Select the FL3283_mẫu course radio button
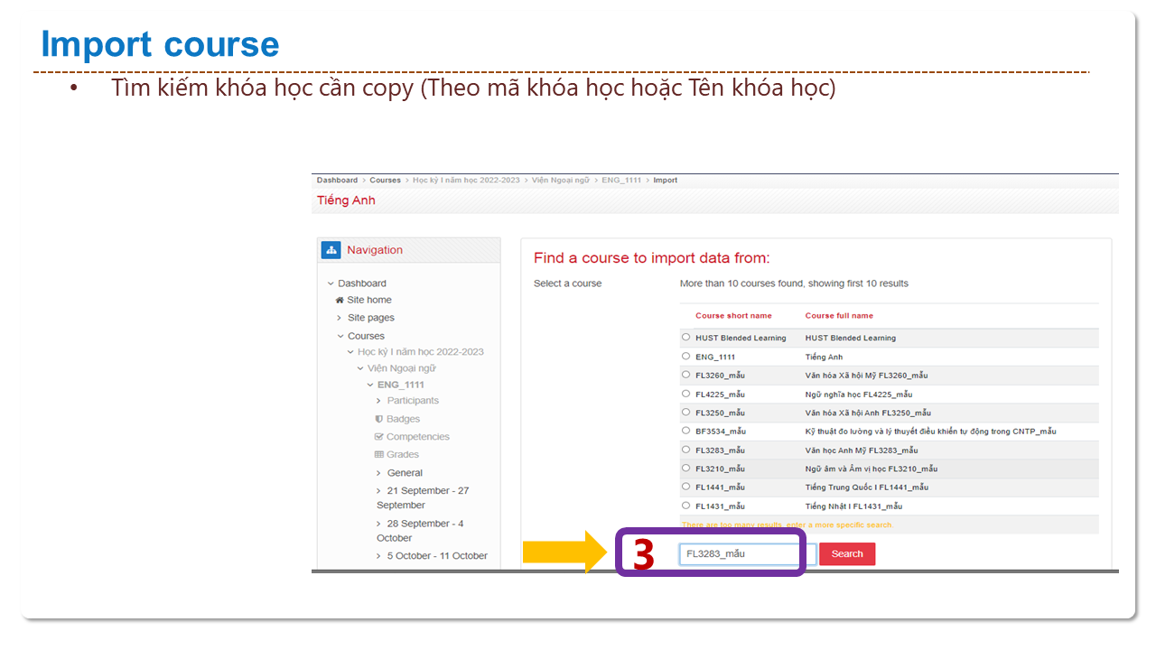Screen dimensions: 1156x650 pos(686,450)
